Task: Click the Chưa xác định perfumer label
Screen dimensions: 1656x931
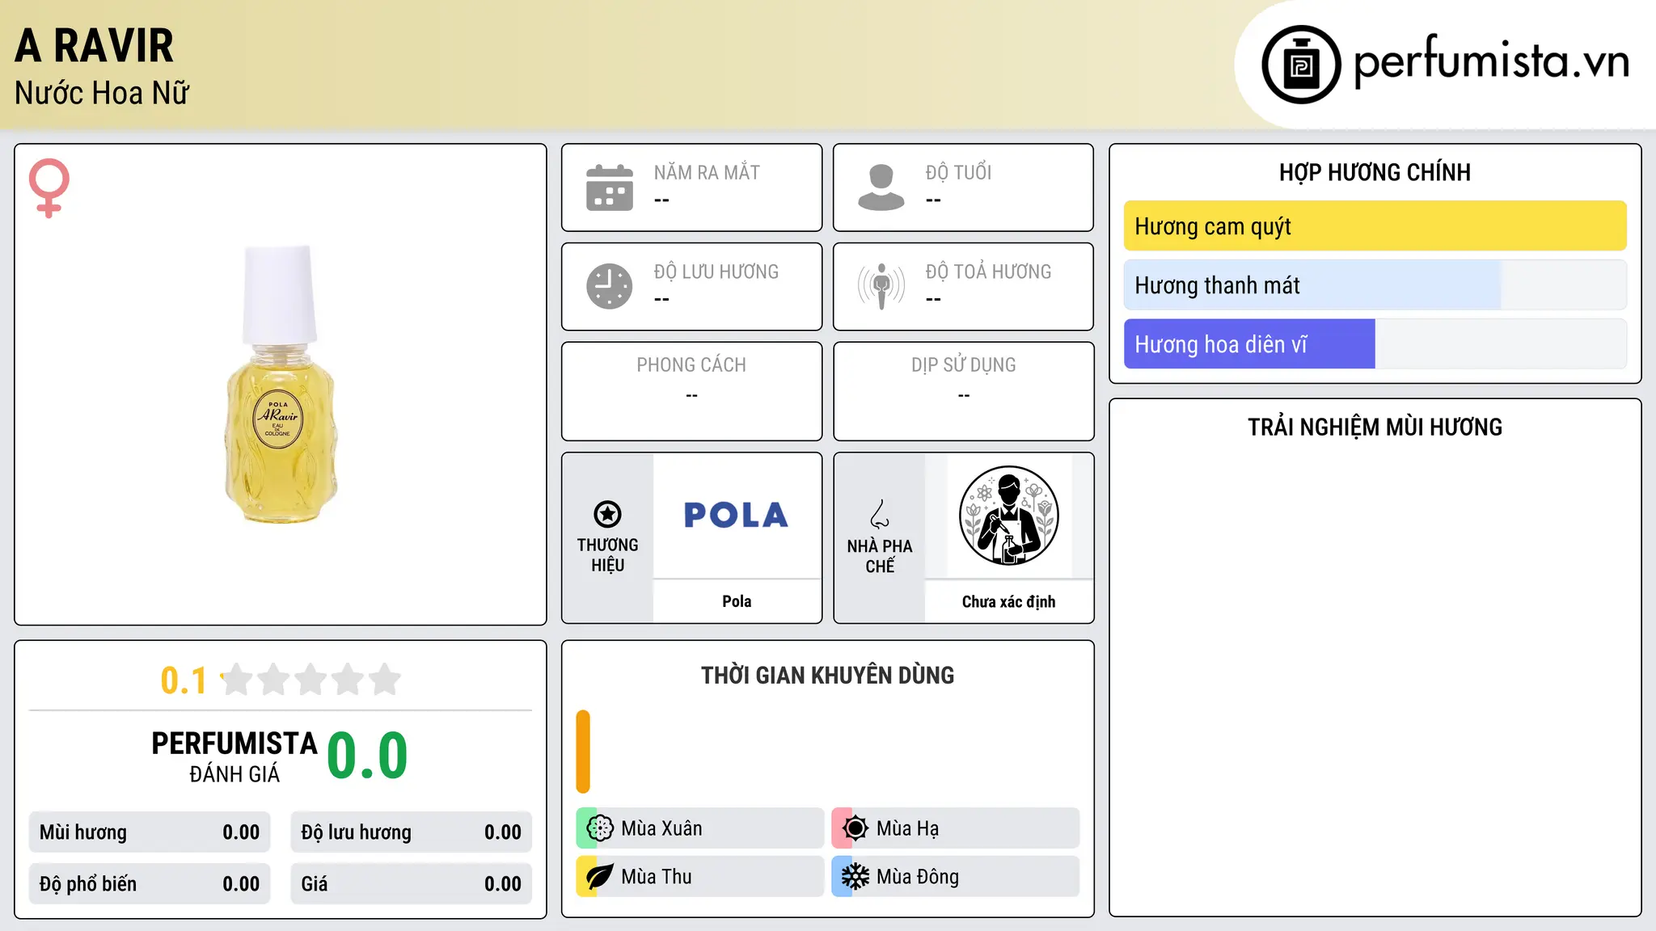Action: pos(1009,602)
